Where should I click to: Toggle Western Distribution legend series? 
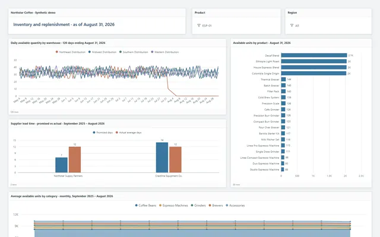165,52
